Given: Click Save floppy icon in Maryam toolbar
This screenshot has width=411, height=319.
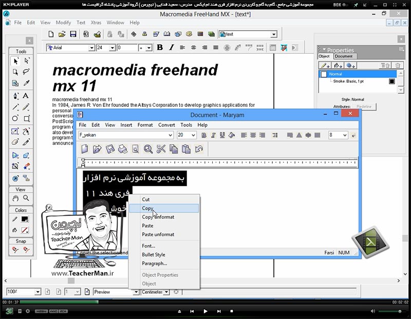Looking at the screenshot, I should [110, 149].
